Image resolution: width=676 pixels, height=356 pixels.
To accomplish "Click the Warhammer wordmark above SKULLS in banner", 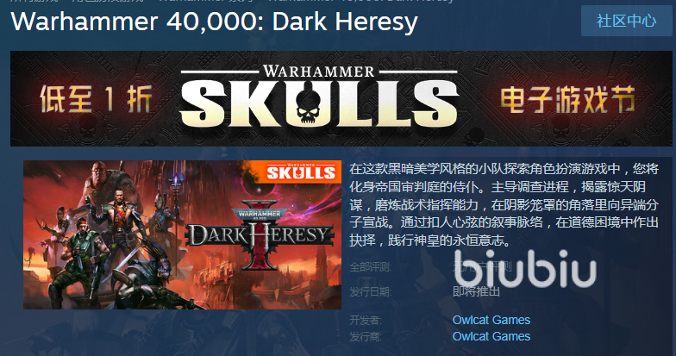I will click(319, 71).
